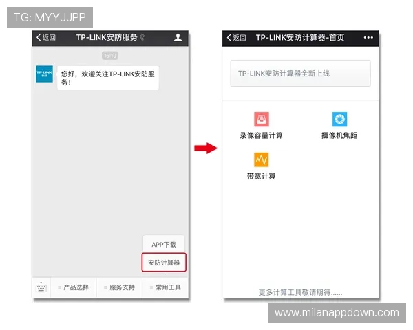This screenshot has height=330, width=413.
Task: Open the 常用工具 bottom menu
Action: (x=165, y=287)
